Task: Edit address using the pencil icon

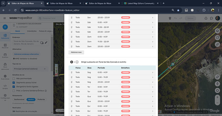Action: tap(46, 43)
